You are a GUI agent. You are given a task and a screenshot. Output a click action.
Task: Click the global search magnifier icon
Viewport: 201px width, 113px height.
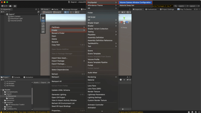pyautogui.click(x=176, y=6)
